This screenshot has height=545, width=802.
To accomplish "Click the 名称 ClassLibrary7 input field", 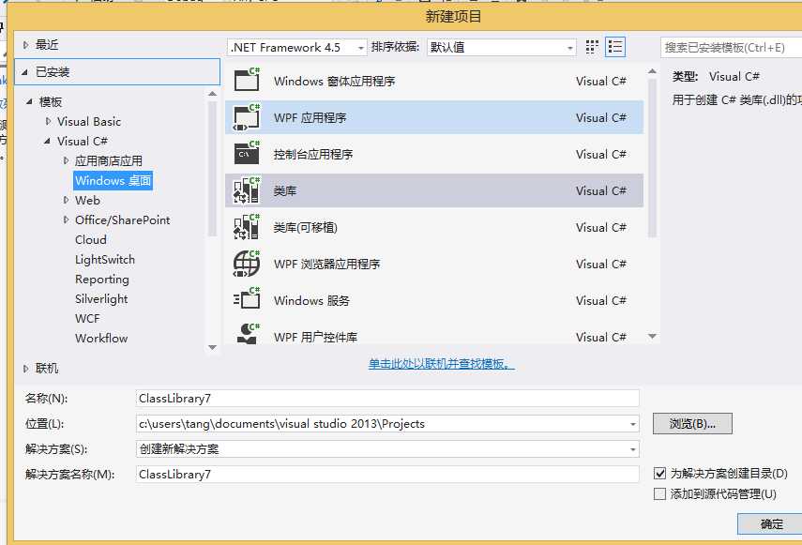I will tap(387, 399).
